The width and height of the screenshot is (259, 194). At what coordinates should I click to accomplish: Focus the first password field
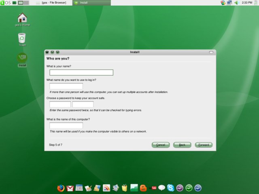[x=60, y=104]
